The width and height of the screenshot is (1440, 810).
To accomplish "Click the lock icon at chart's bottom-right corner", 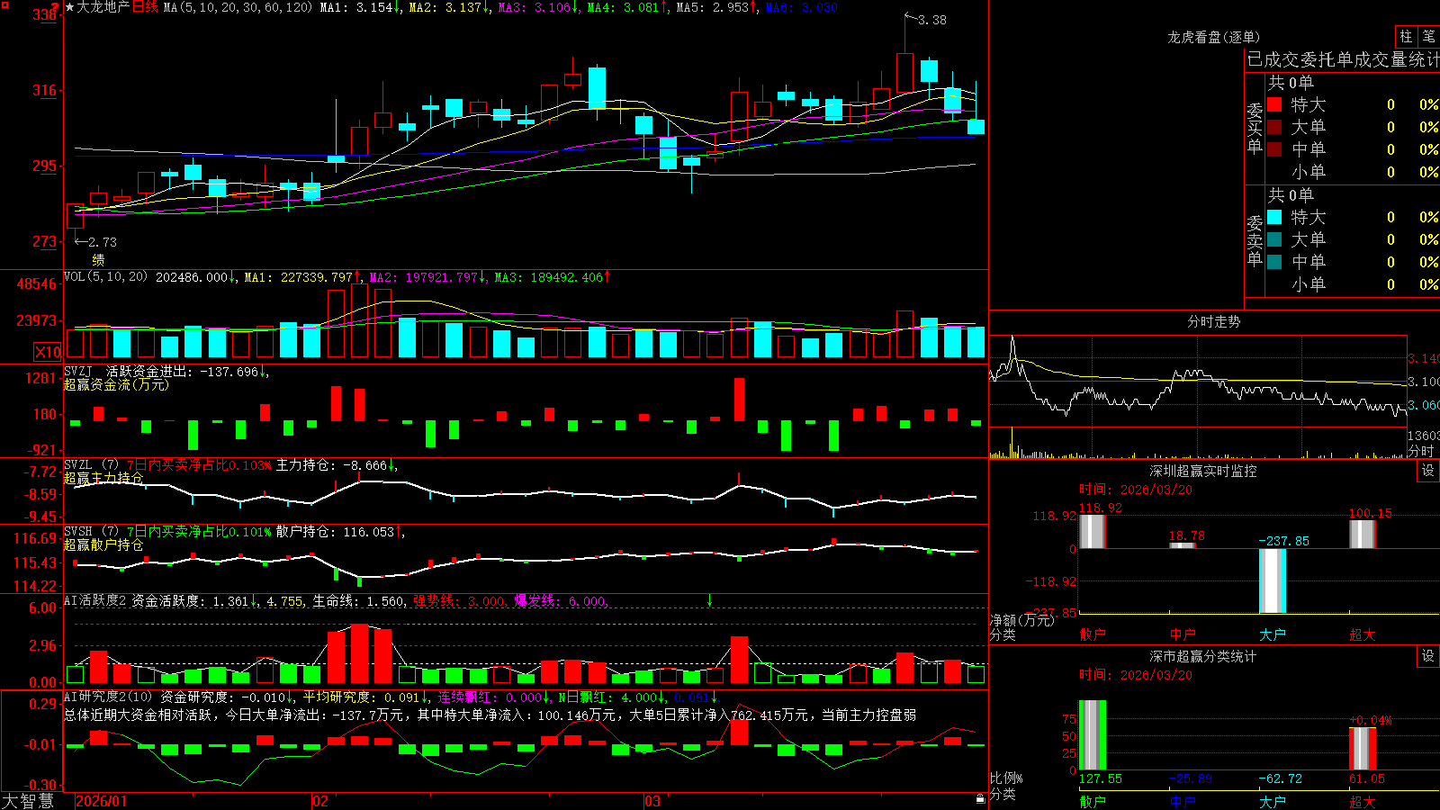I will pyautogui.click(x=981, y=798).
